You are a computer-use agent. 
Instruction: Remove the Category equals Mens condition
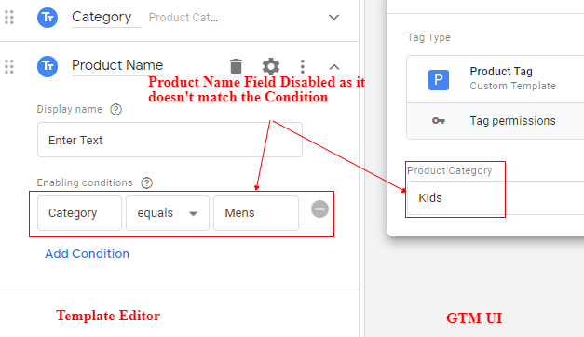[x=319, y=209]
